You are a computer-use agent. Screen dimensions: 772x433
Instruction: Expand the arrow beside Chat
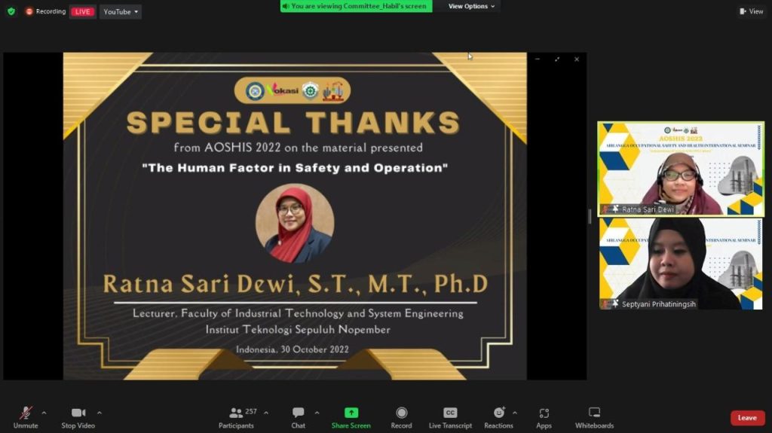317,413
